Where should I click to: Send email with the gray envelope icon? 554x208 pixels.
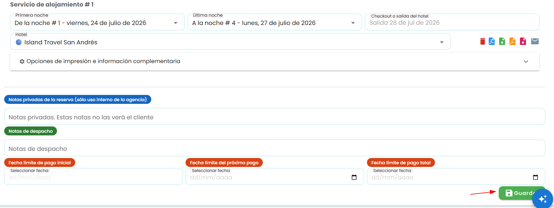(x=535, y=41)
